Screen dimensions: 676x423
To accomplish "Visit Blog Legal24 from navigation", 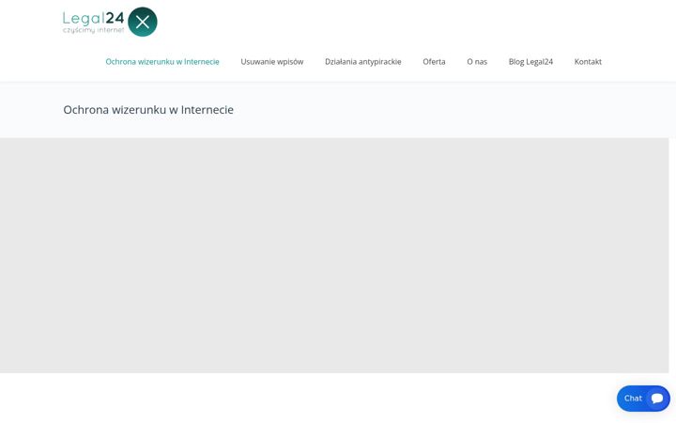I will (x=530, y=62).
